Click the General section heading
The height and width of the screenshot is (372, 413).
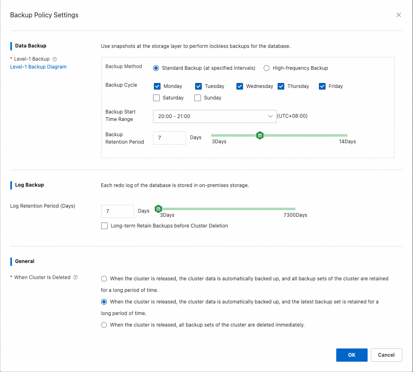point(24,261)
